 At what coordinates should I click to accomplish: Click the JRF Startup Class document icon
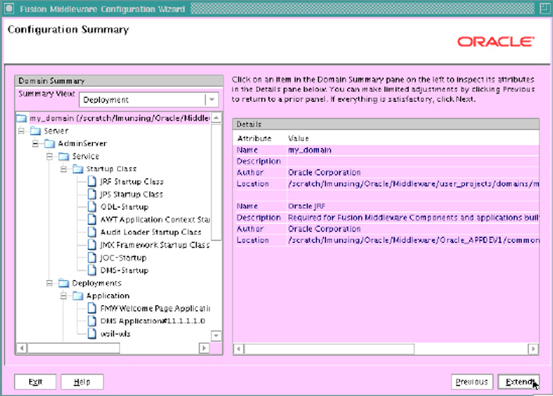pyautogui.click(x=92, y=182)
